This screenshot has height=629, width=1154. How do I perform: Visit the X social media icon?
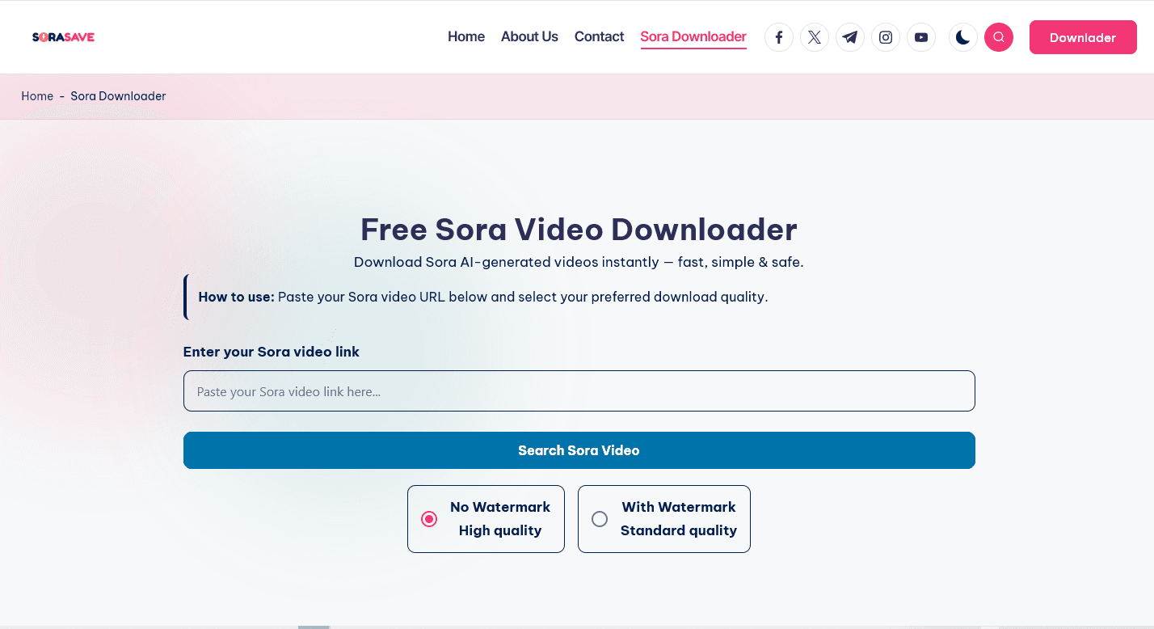click(814, 36)
